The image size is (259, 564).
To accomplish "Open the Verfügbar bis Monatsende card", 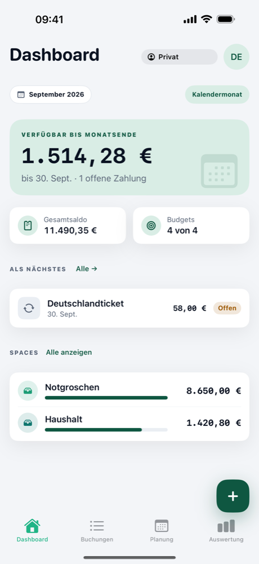I will point(129,157).
